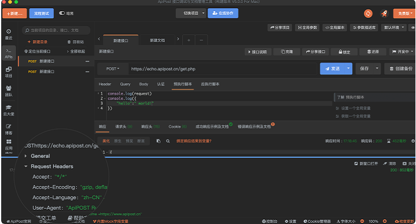416x224 pixels.
Task: Select the APIs section in left sidebar
Action: coord(8,53)
